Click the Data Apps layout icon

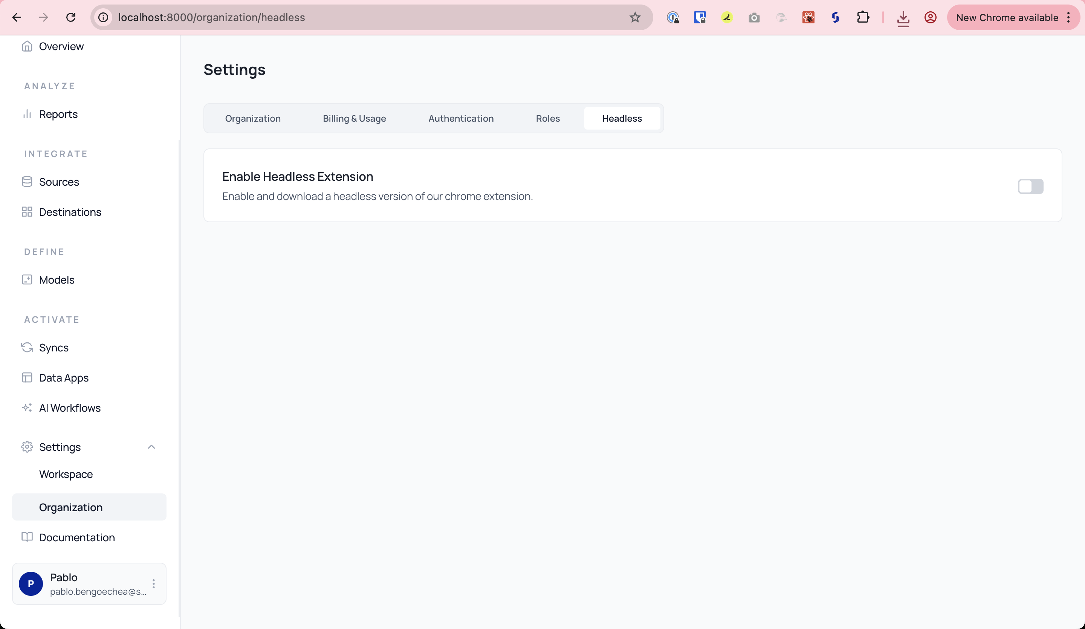coord(27,377)
